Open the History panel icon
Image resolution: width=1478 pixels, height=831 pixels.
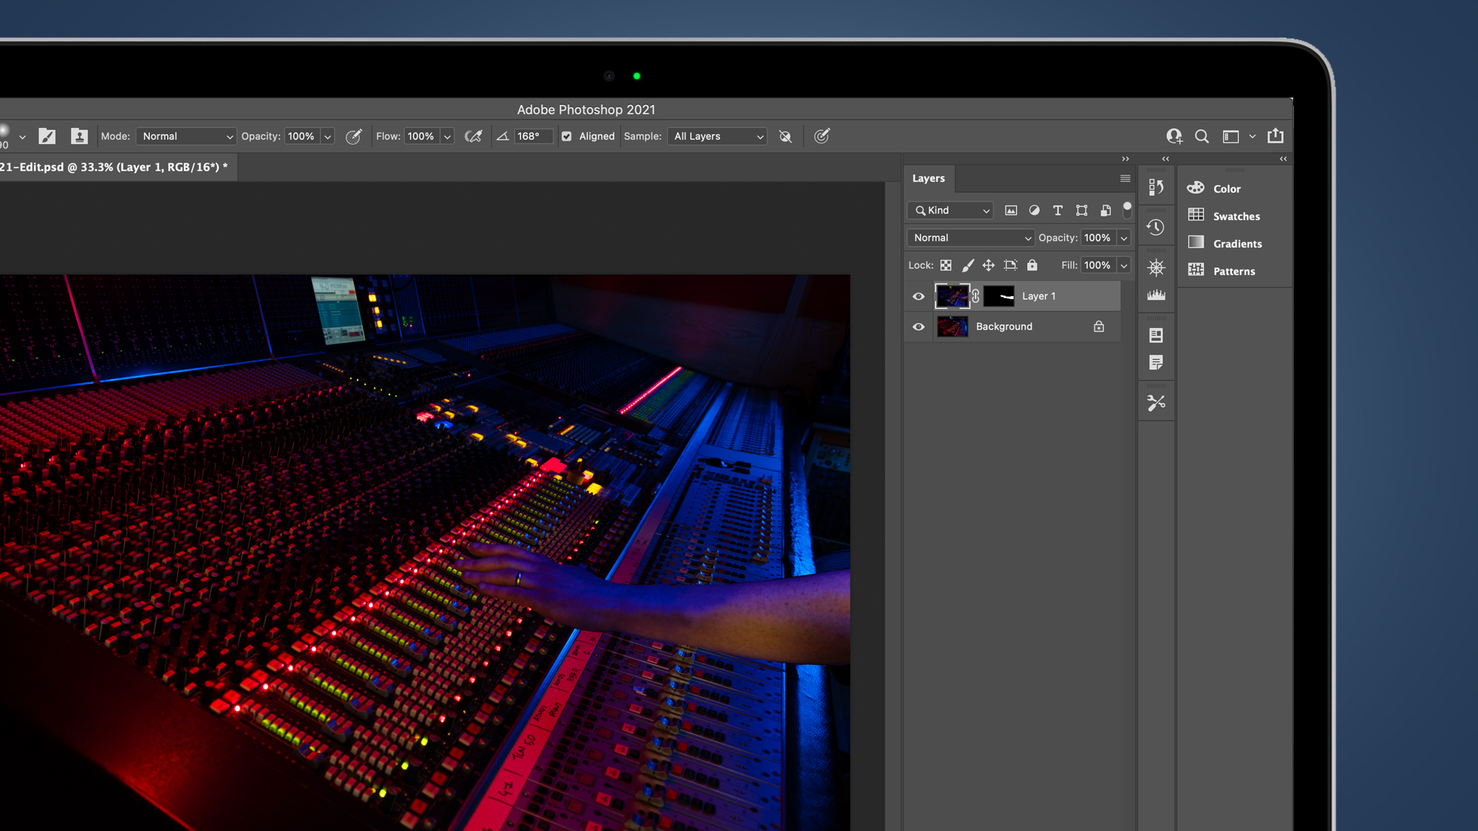pyautogui.click(x=1157, y=228)
